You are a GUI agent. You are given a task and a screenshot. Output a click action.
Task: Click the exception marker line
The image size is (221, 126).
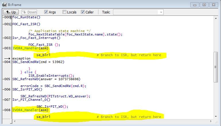(x=21, y=58)
